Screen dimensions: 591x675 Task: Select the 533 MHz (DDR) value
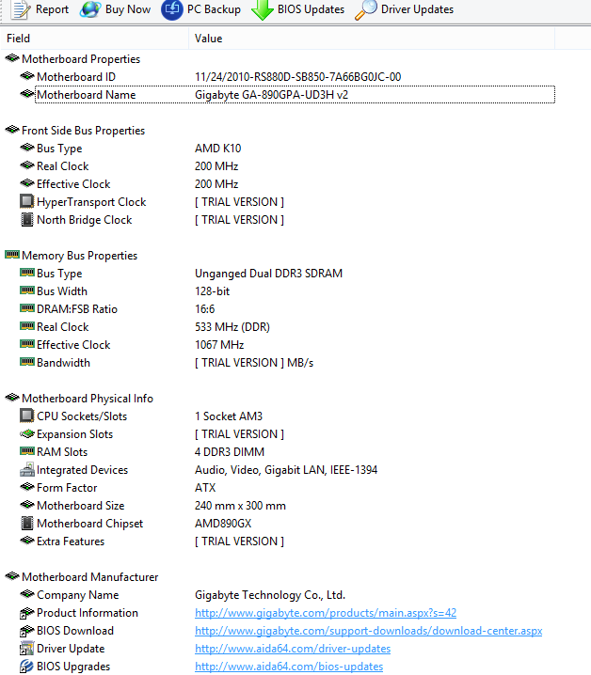[232, 327]
